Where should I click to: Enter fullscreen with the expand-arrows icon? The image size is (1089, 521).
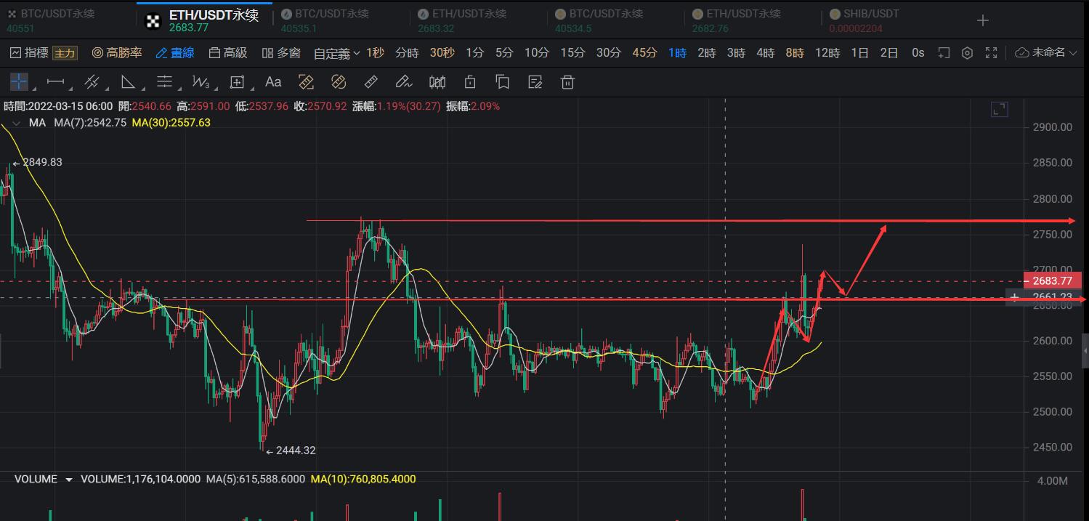tap(991, 52)
